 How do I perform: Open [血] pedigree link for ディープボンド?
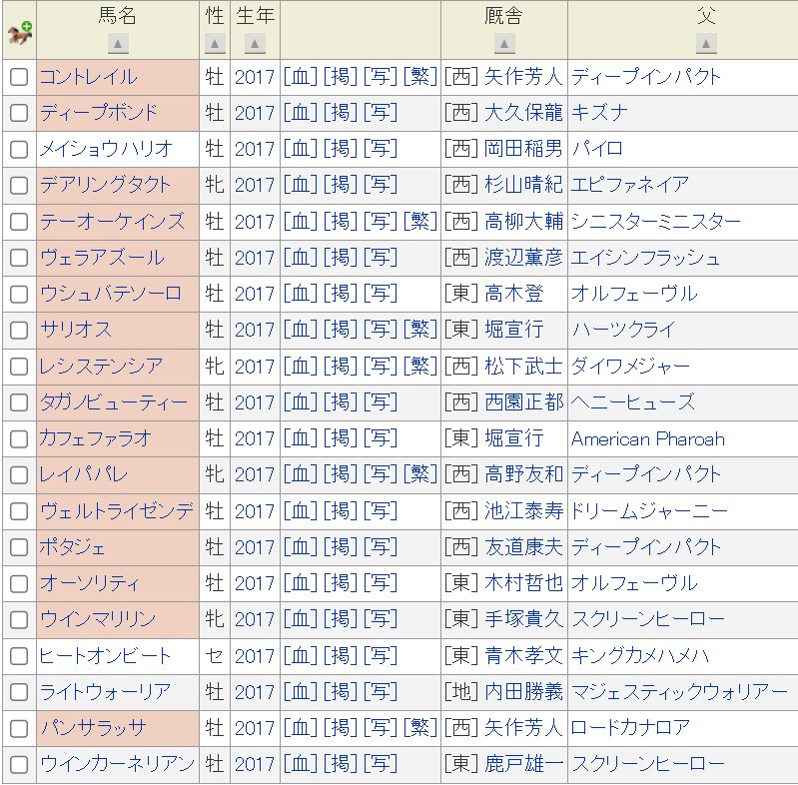[301, 113]
